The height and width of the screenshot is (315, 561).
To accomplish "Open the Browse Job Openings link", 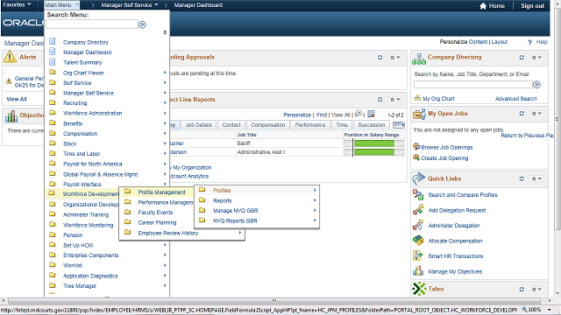I will (x=447, y=147).
